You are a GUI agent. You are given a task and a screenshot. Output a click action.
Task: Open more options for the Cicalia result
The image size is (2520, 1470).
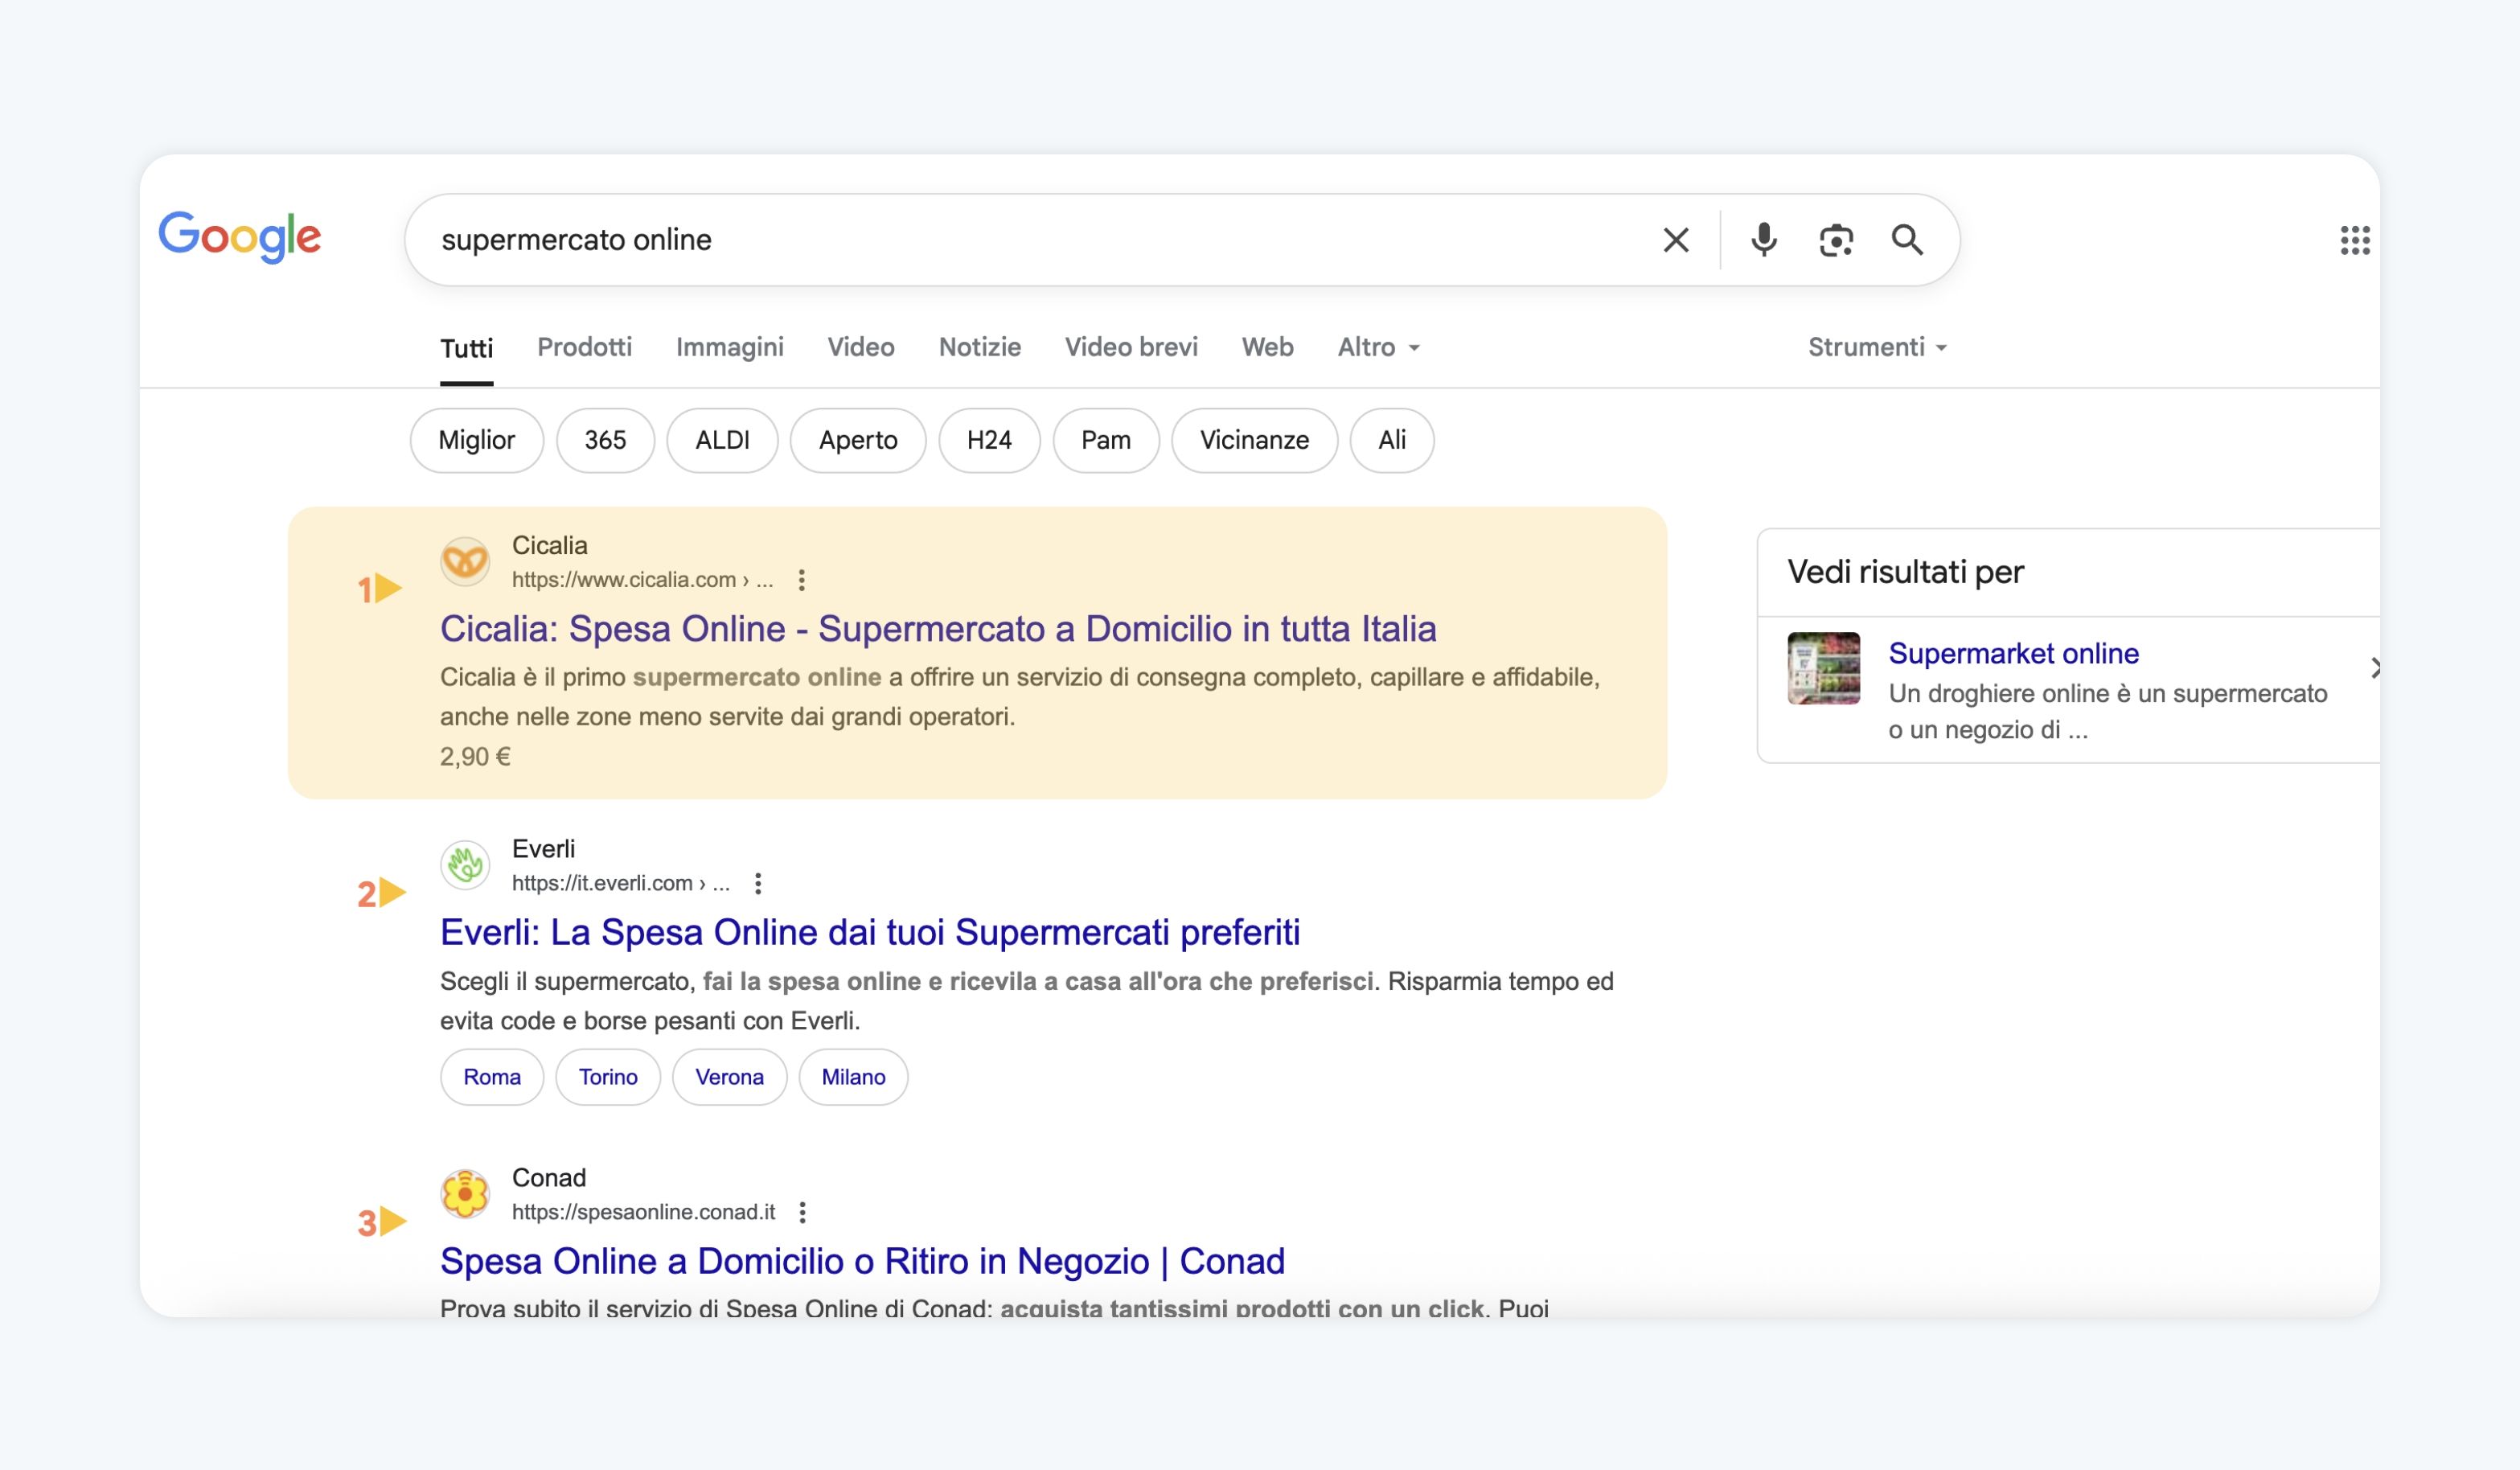(x=801, y=580)
